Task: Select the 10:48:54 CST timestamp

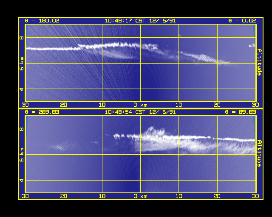Action: coord(140,112)
